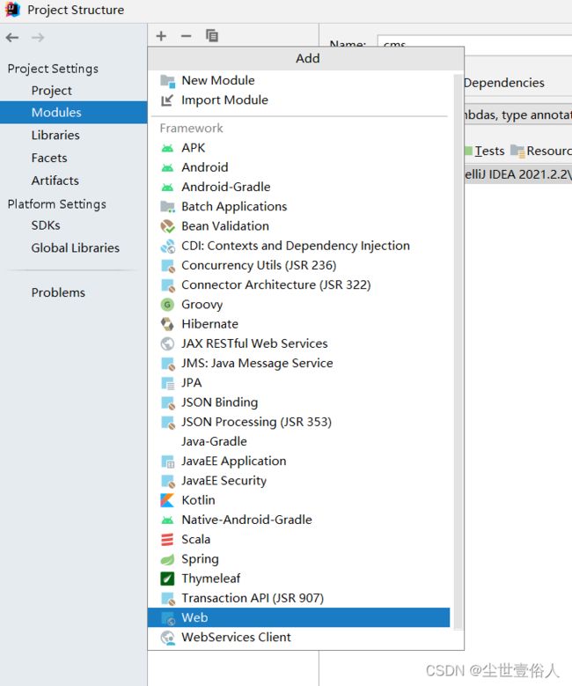The height and width of the screenshot is (686, 572).
Task: Switch to the Dependencies tab
Action: point(504,83)
